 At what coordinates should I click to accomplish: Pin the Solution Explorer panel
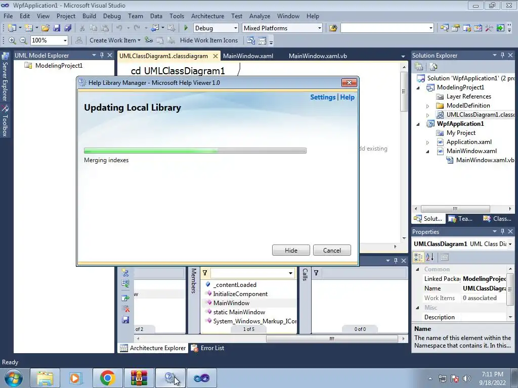(x=502, y=56)
